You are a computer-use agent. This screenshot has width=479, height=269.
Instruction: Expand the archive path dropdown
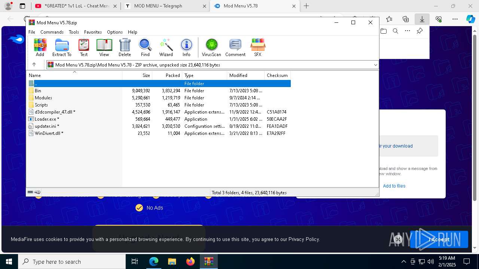pos(375,65)
